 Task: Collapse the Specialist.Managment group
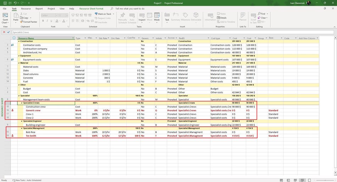tap(22, 128)
